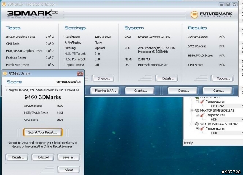Restore down the 3DMark06 main window

pos(228,5)
